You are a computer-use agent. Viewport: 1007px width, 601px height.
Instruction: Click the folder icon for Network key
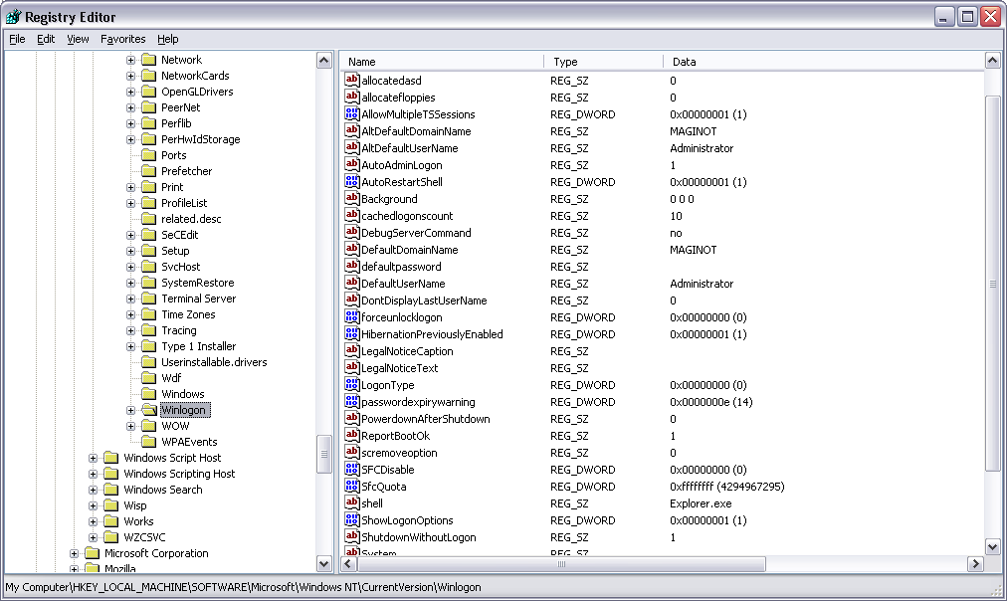point(149,60)
